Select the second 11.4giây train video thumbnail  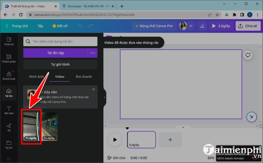50,127
